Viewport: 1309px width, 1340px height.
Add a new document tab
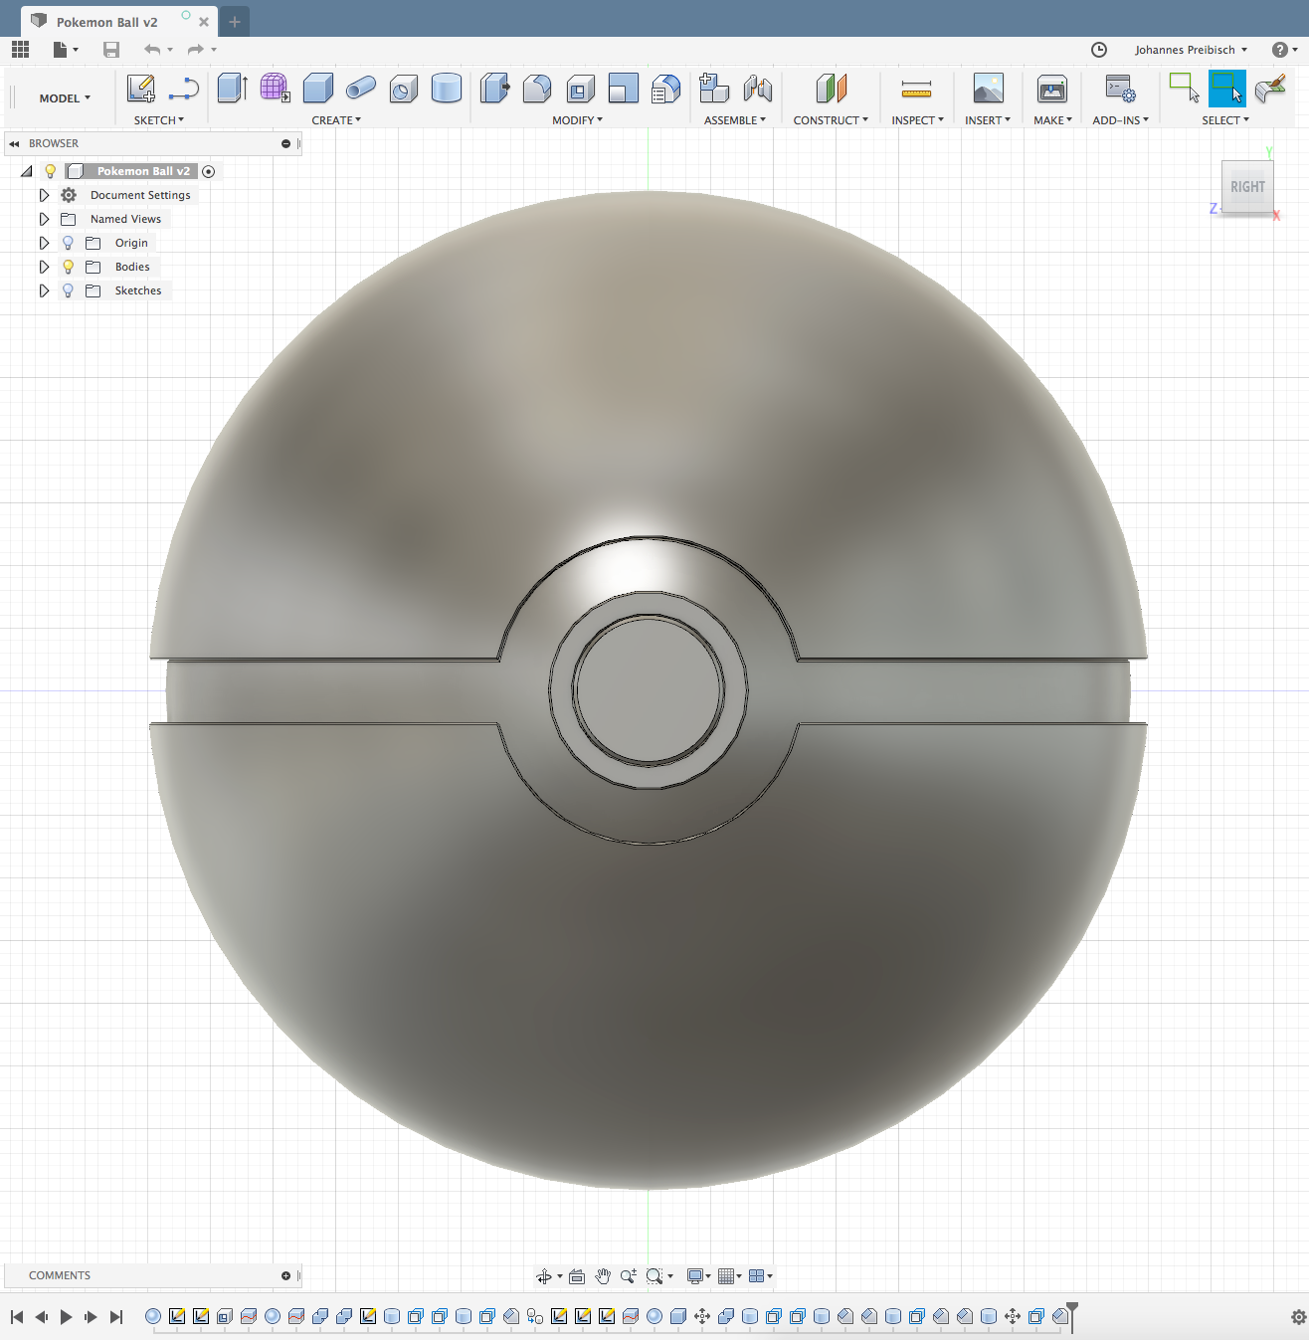click(x=235, y=22)
